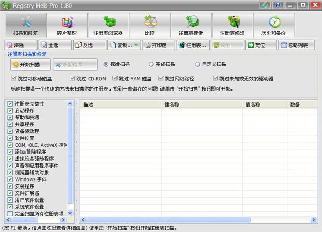
Task: Uncheck 浏览器辅助对象 scan item
Action: click(x=10, y=173)
